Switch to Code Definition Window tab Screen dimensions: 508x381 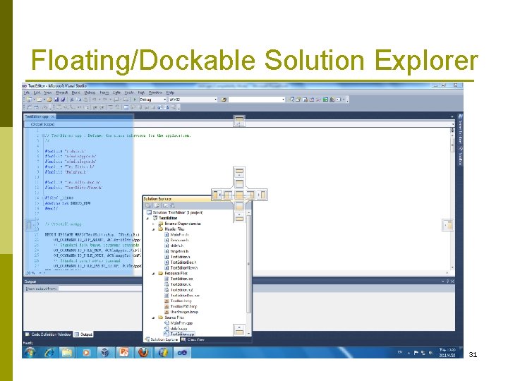tap(48, 334)
